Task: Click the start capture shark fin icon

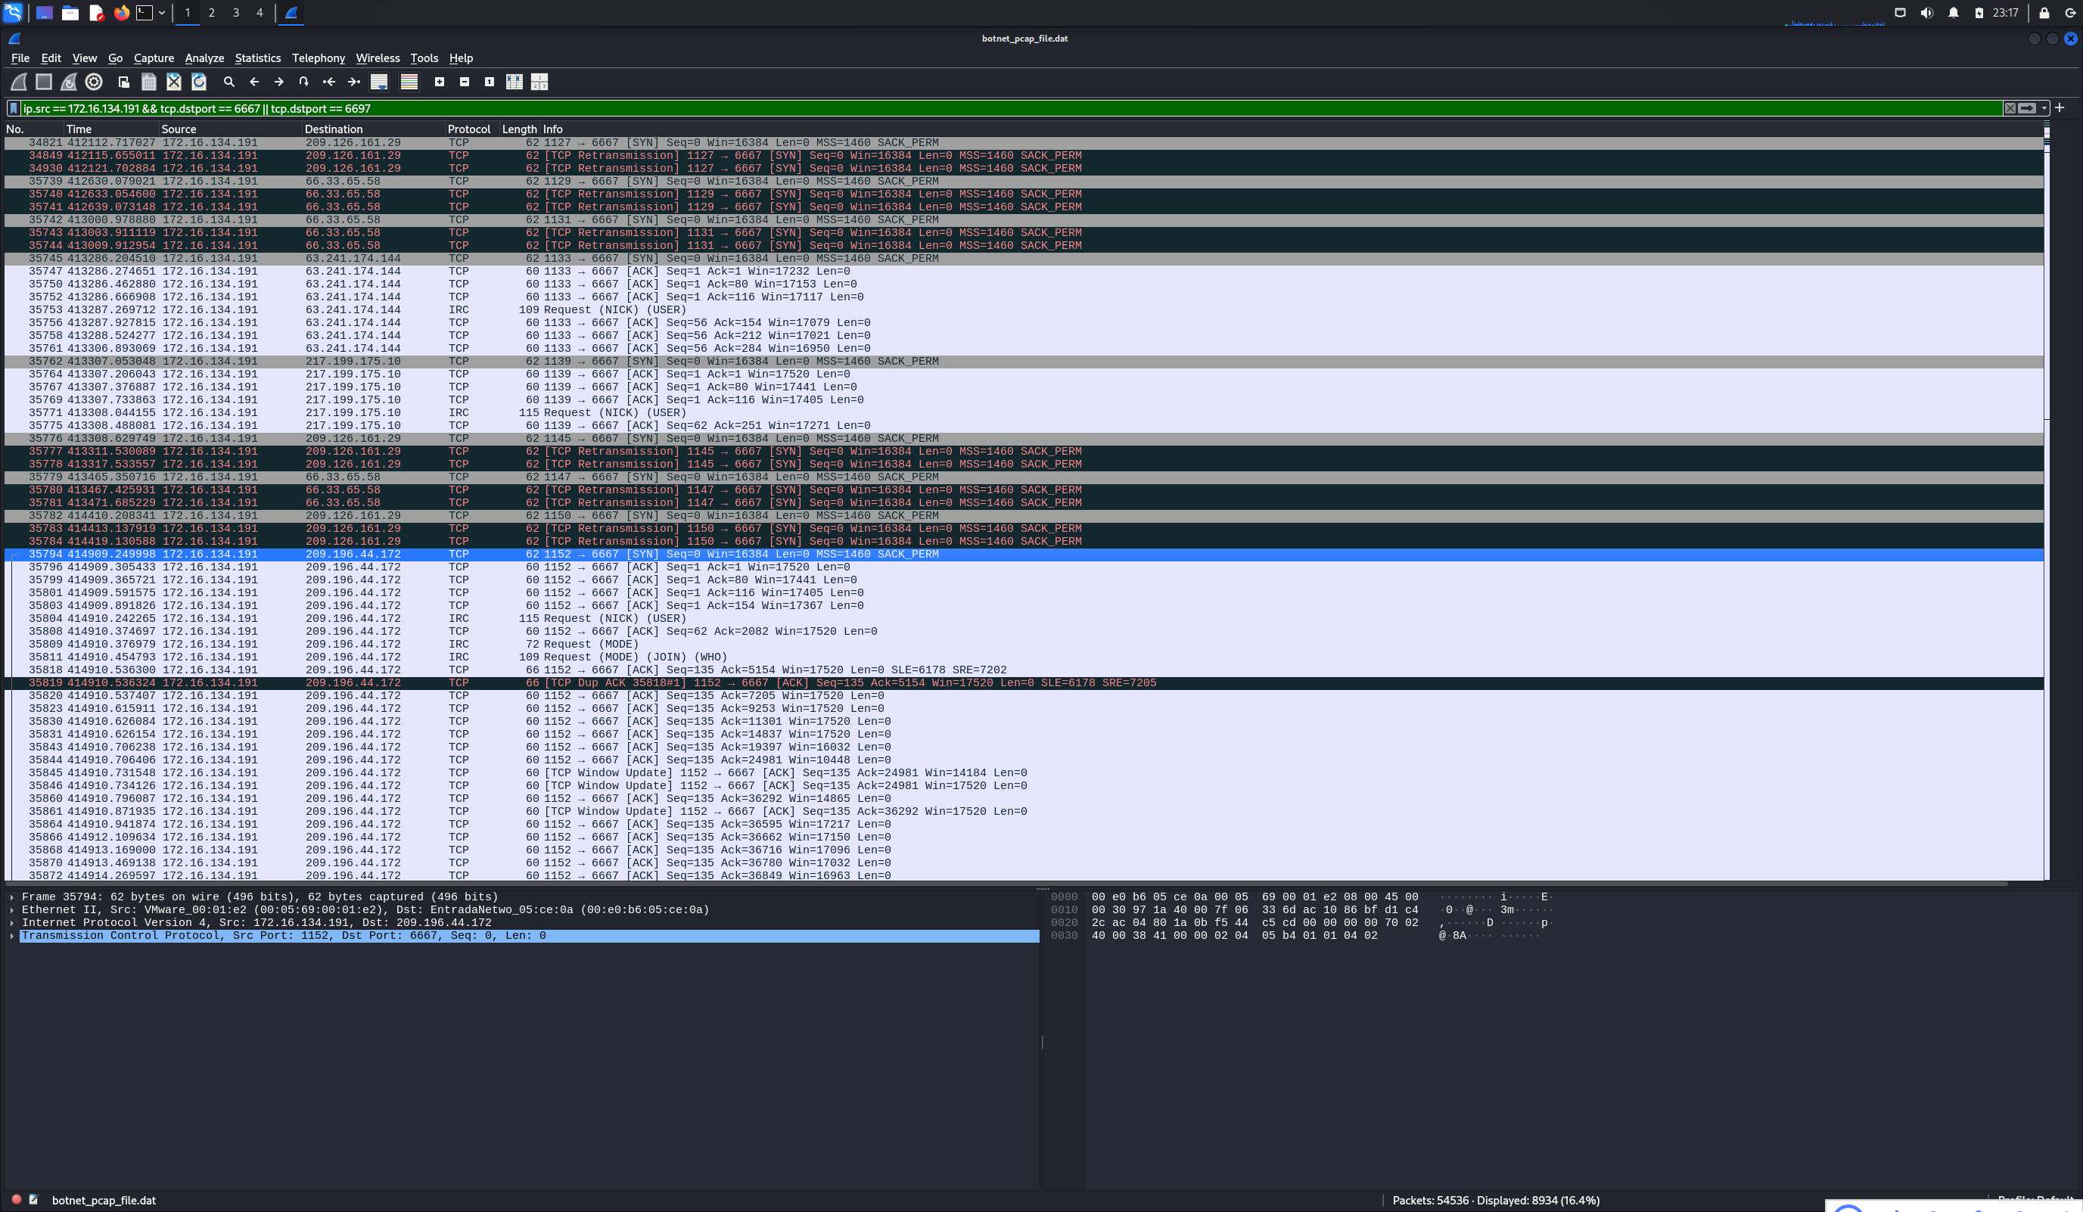Action: pos(18,82)
